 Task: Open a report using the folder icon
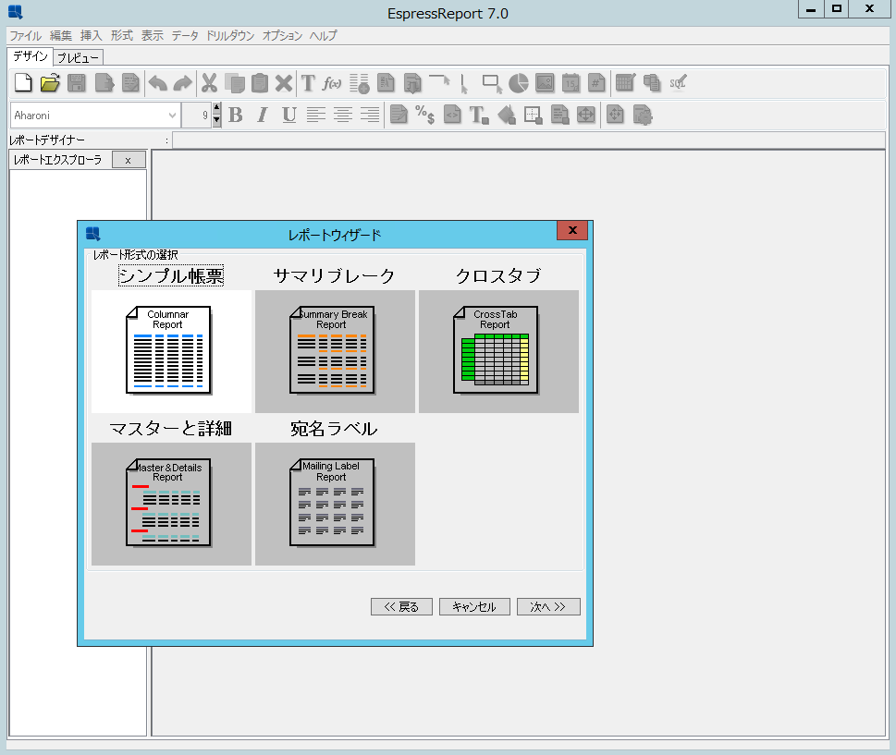click(50, 83)
